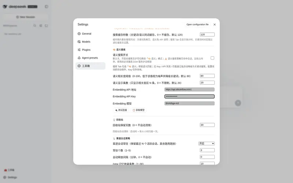Click the 测试连接 button

coord(121,110)
